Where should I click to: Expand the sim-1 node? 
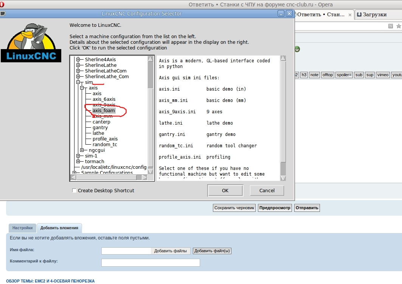(78, 156)
